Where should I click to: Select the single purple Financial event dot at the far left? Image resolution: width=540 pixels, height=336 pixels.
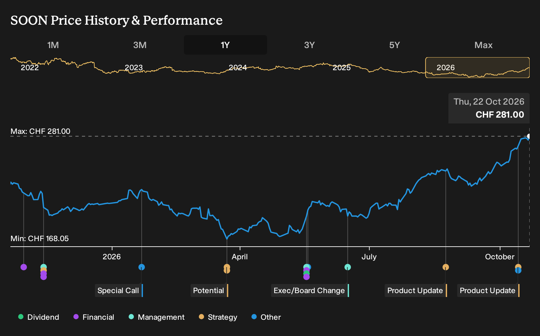pyautogui.click(x=24, y=267)
